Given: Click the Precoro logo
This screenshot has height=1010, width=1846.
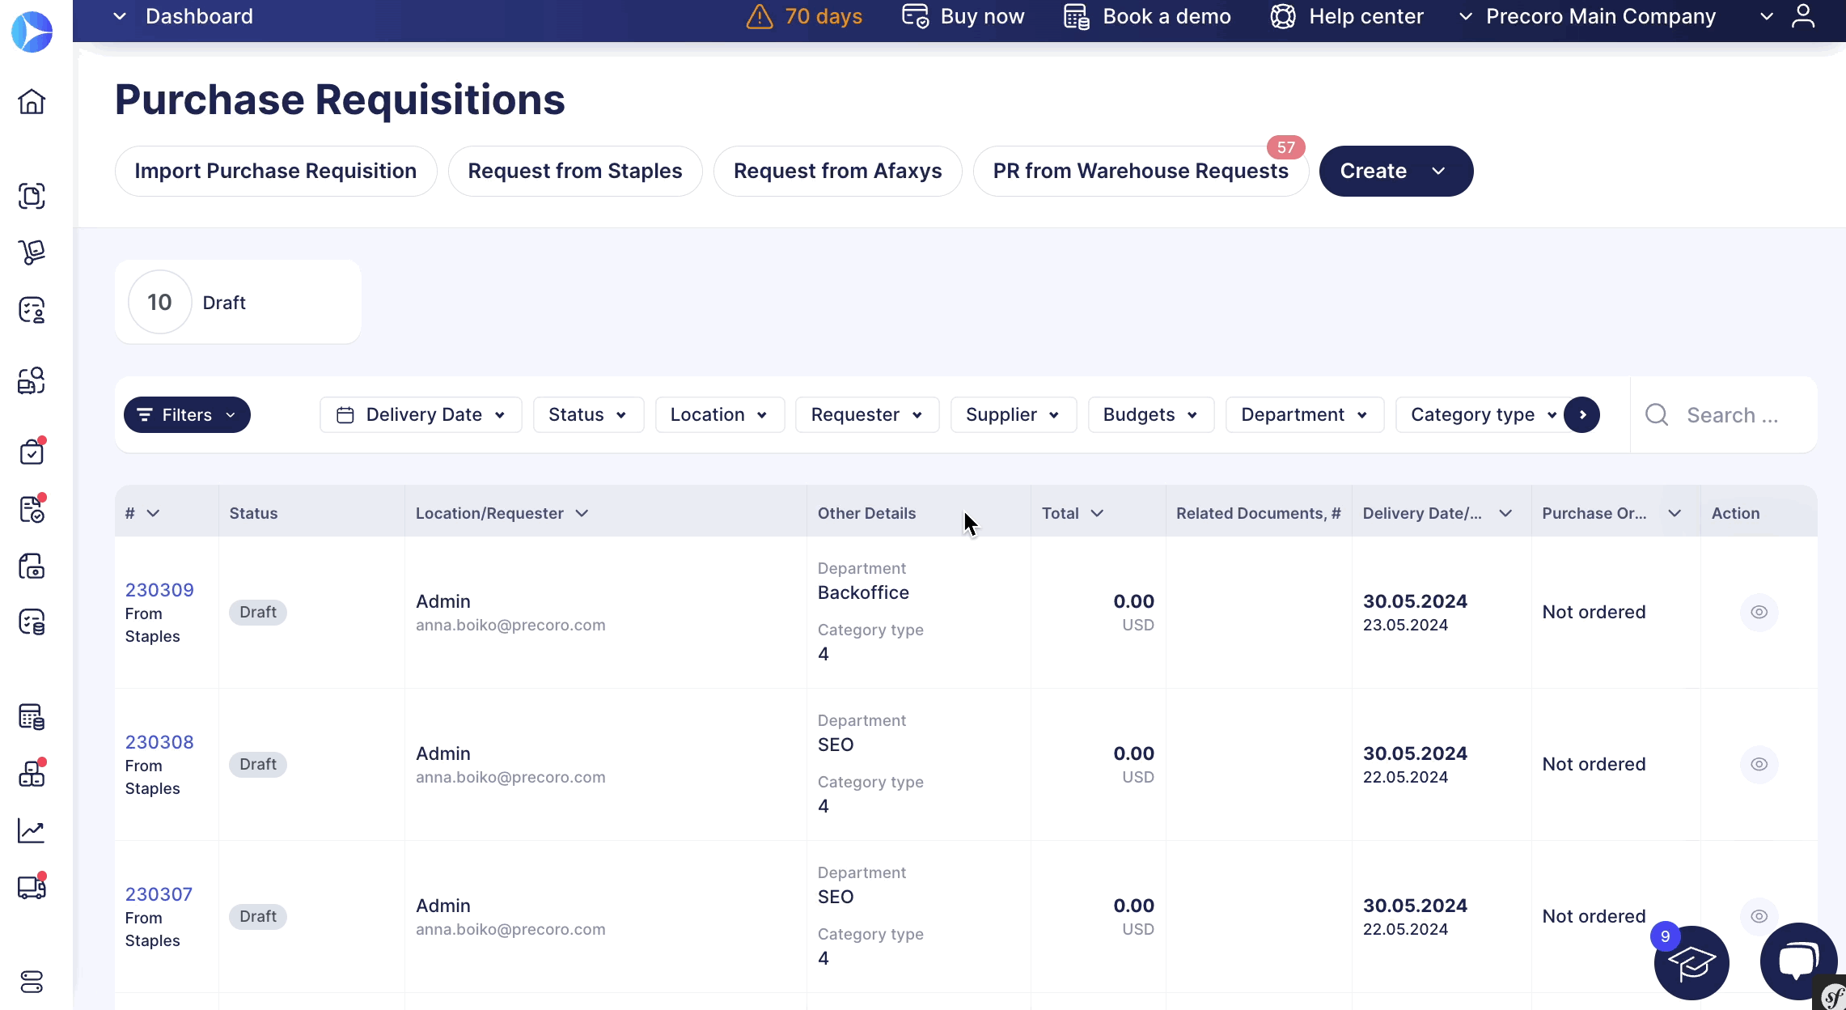Looking at the screenshot, I should click(32, 32).
